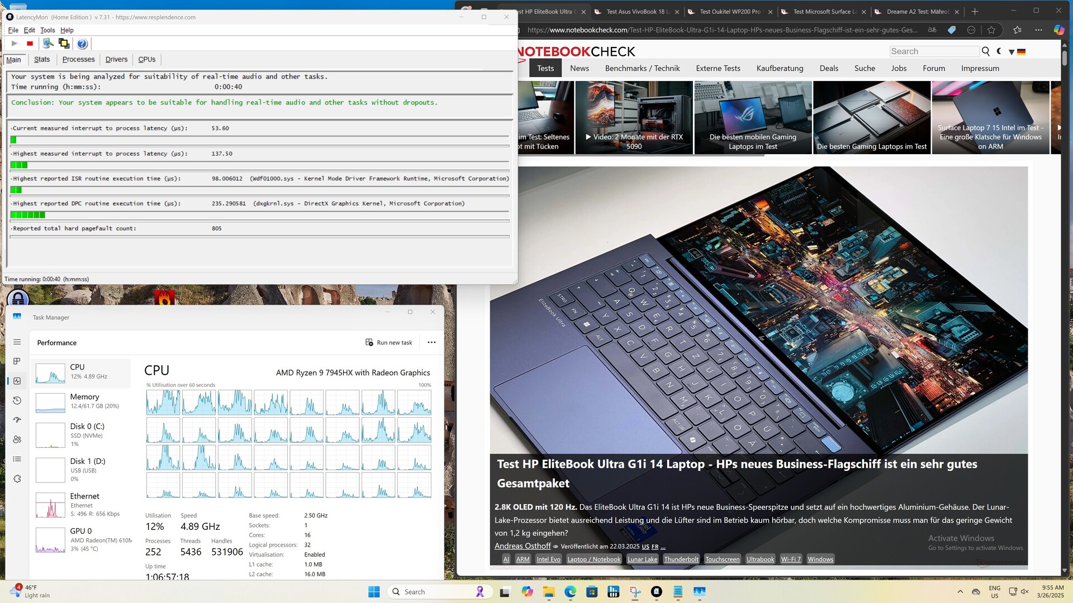Stop the LatencyMon monitor with red square
The height and width of the screenshot is (603, 1073).
pyautogui.click(x=30, y=44)
